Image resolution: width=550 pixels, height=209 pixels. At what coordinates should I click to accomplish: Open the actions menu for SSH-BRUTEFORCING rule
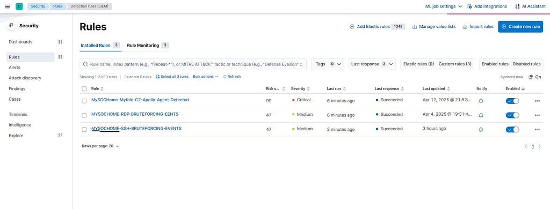(x=537, y=130)
